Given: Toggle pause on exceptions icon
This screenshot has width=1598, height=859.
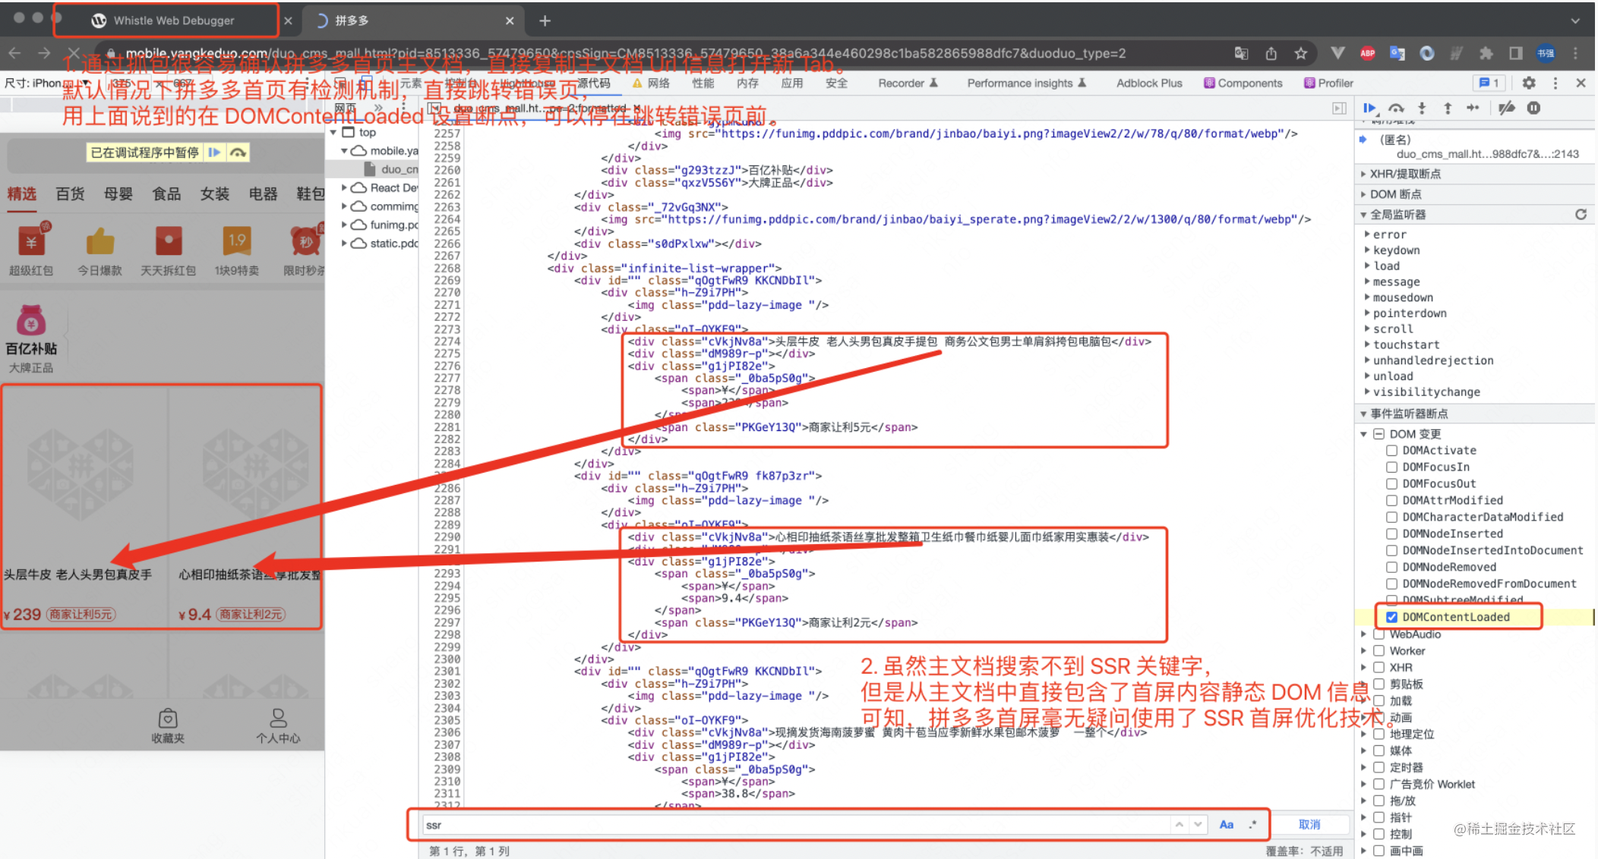Looking at the screenshot, I should [x=1533, y=109].
